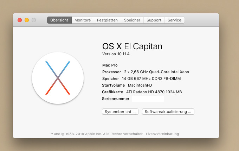
Task: Click the Mac Pro model name
Action: coord(110,65)
